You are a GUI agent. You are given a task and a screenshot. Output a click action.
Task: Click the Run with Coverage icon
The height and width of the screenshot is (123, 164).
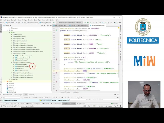pyautogui.click(x=90, y=23)
